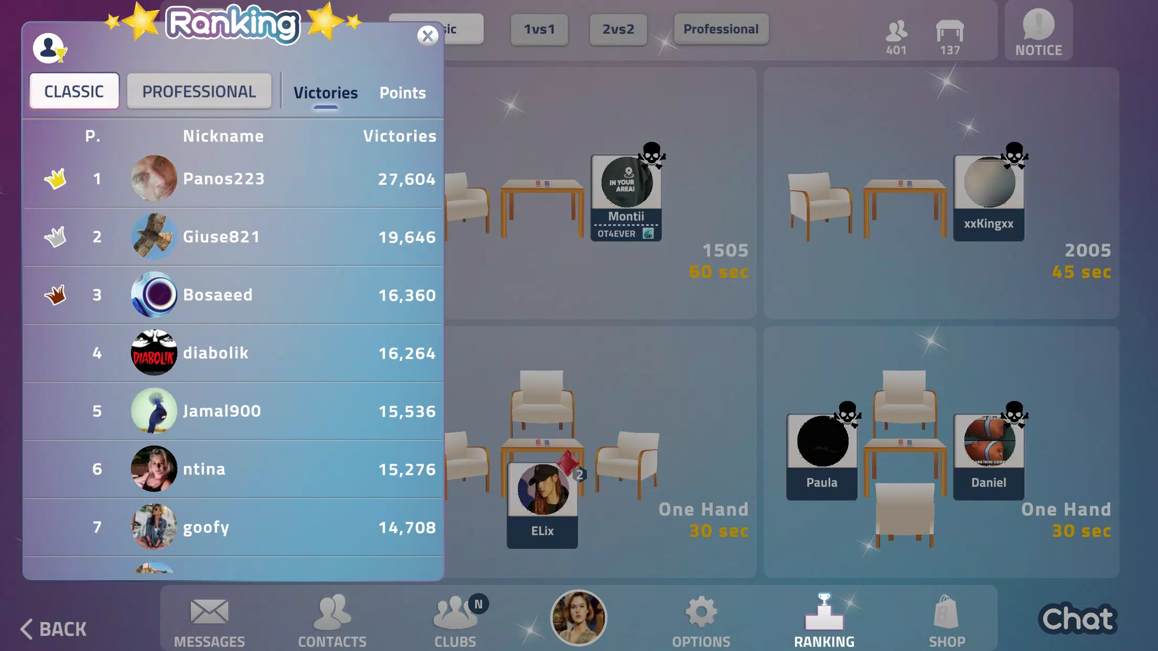Select the Contacts icon
The width and height of the screenshot is (1158, 651).
(333, 620)
